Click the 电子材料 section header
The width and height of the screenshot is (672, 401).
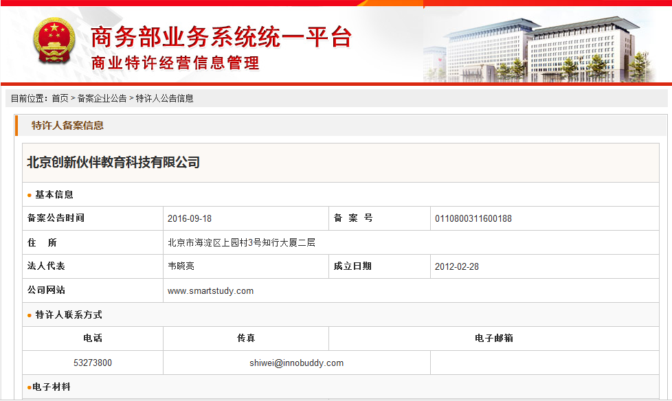[x=52, y=387]
